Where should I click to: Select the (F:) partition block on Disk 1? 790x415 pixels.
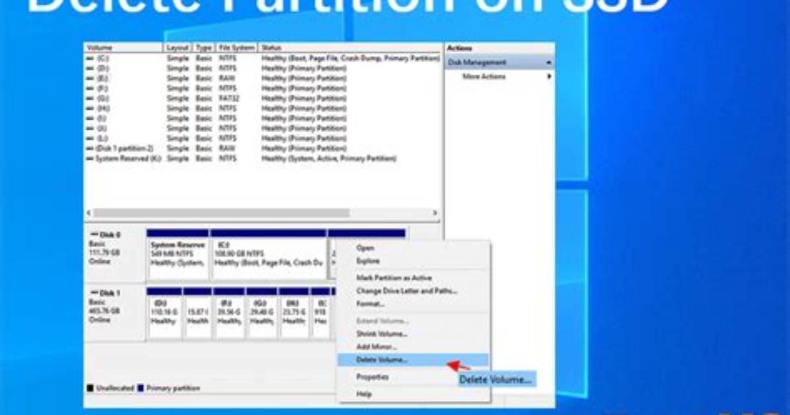point(229,313)
